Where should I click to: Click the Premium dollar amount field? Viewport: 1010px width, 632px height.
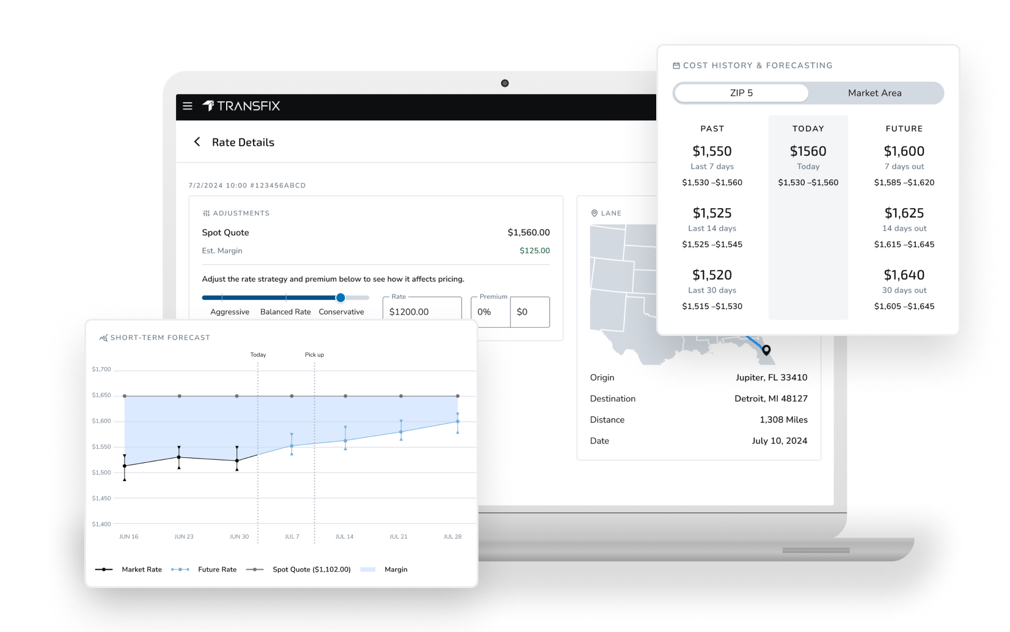[530, 311]
